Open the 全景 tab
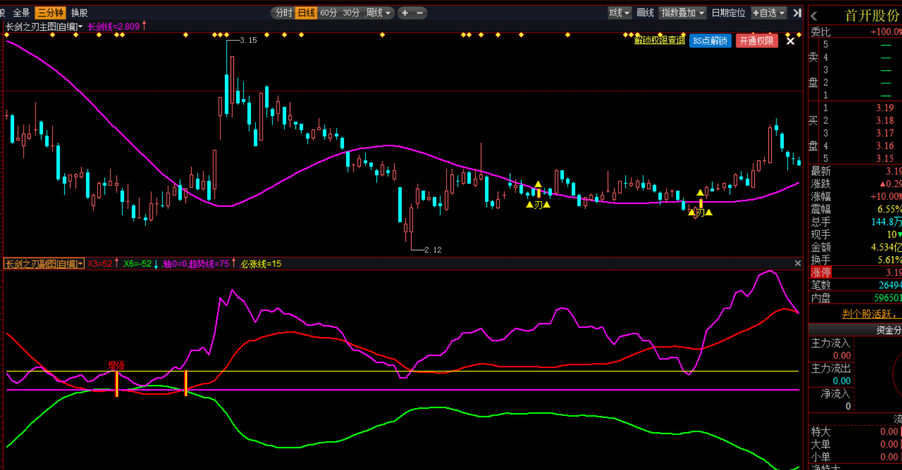902x470 pixels. click(21, 13)
